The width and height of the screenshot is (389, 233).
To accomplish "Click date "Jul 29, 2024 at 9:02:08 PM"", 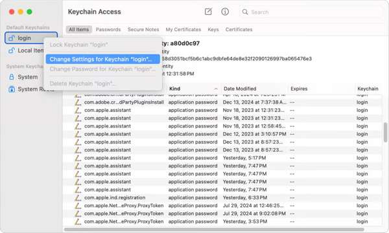I will [x=254, y=214].
